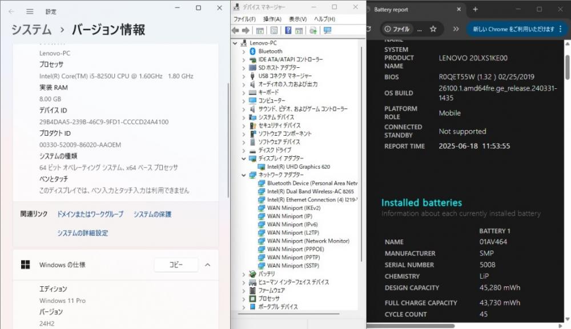Click the Device Manager title bar app icon
The height and width of the screenshot is (329, 571).
coord(237,7)
